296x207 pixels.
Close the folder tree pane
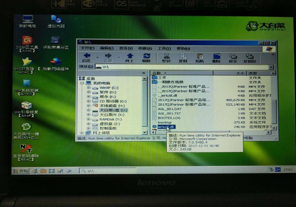(x=144, y=73)
